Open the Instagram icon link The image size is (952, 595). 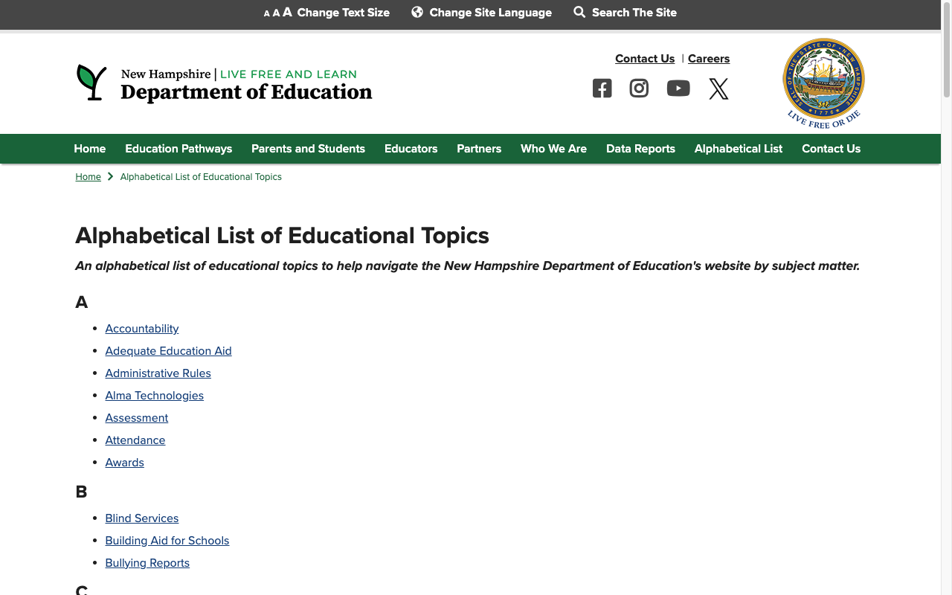tap(639, 89)
